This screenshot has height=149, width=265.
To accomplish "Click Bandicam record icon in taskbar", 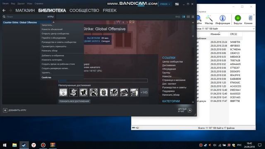I will (x=43, y=145).
